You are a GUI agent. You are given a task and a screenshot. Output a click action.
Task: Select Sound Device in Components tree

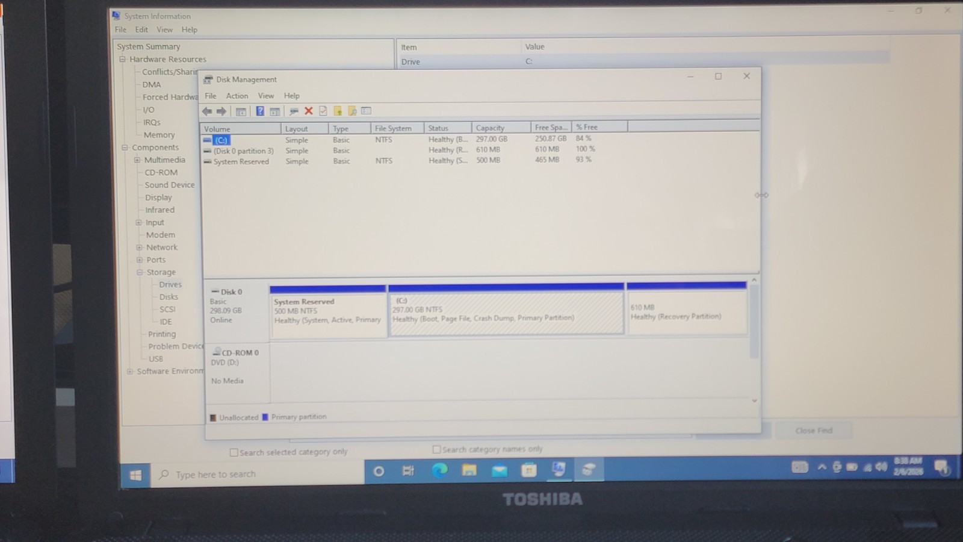[170, 185]
